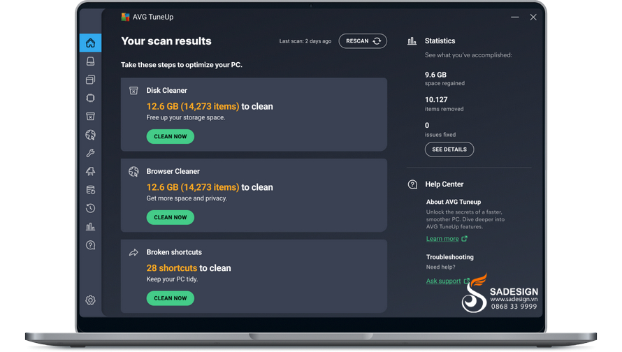Viewport: 622px width, 352px height.
Task: Close the AVG TuneUp window
Action: pyautogui.click(x=533, y=17)
